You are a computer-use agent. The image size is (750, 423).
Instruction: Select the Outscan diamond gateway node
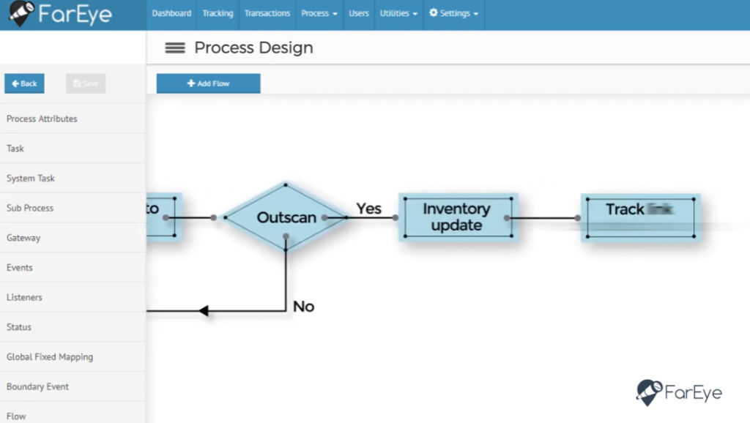pyautogui.click(x=286, y=217)
